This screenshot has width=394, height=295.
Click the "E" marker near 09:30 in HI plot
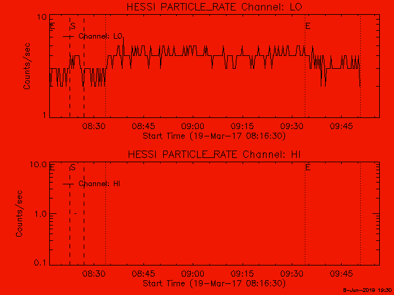coord(308,167)
